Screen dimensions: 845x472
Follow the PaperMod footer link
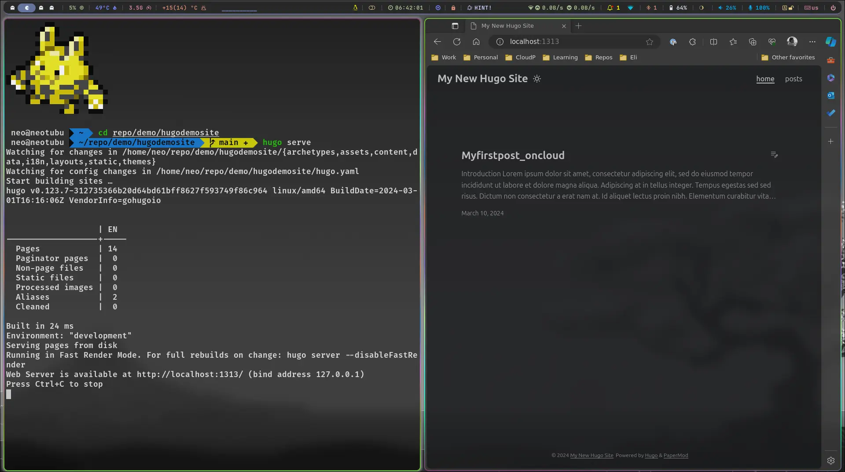676,456
